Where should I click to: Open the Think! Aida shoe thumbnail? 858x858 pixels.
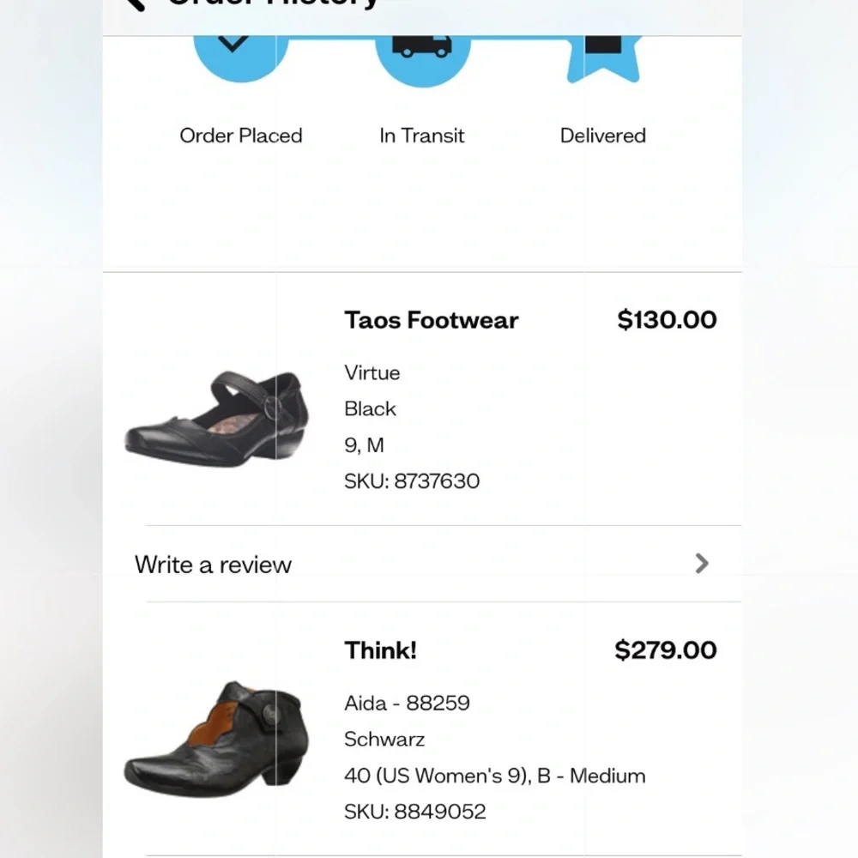point(217,739)
